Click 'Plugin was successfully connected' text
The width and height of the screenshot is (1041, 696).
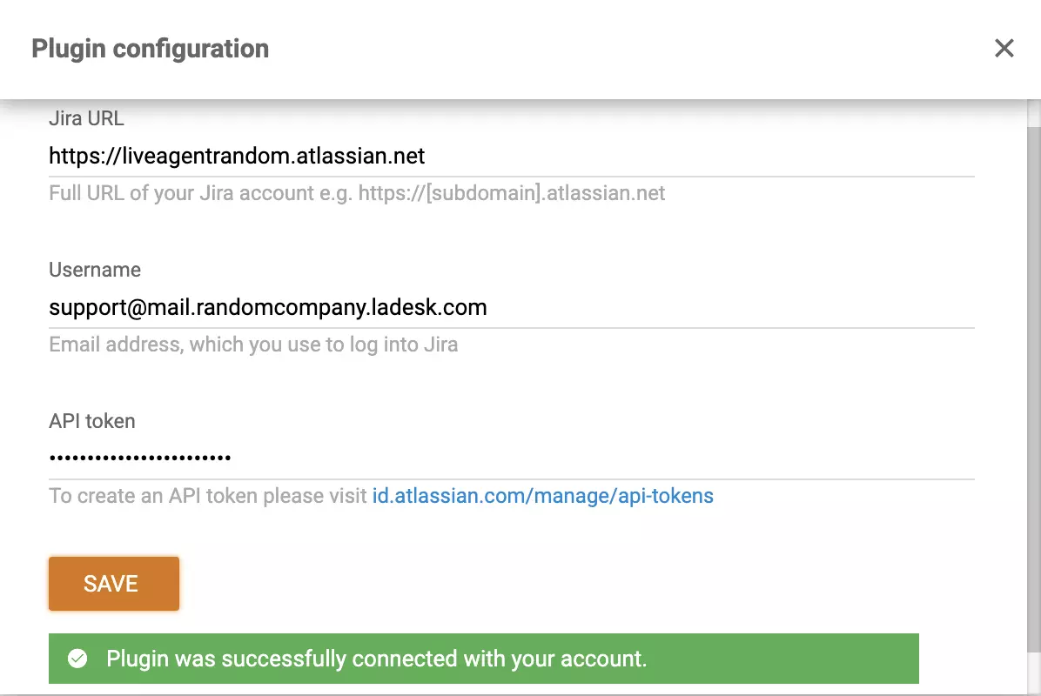(x=374, y=659)
